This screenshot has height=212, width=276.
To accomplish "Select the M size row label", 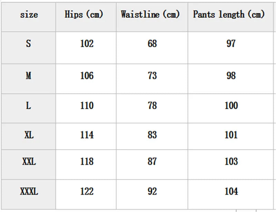I will point(29,76).
